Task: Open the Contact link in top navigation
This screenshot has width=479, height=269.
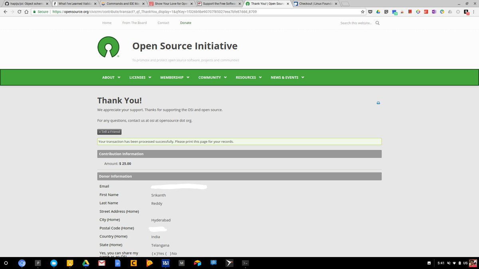Action: tap(163, 23)
